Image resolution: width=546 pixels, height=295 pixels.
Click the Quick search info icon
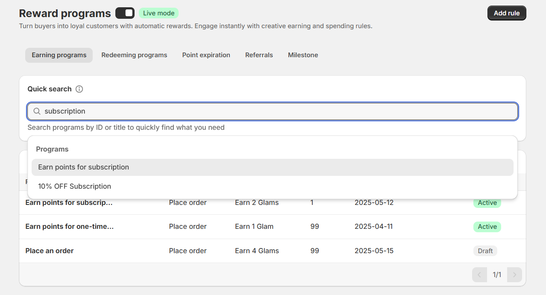click(79, 89)
